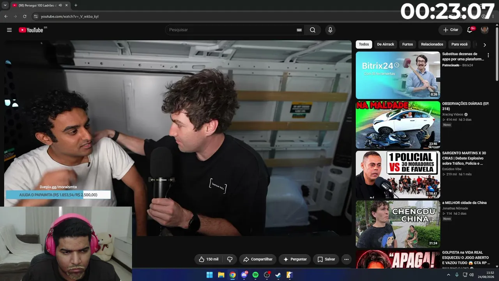Open Steam from the taskbar
This screenshot has height=281, width=499.
pos(278,275)
